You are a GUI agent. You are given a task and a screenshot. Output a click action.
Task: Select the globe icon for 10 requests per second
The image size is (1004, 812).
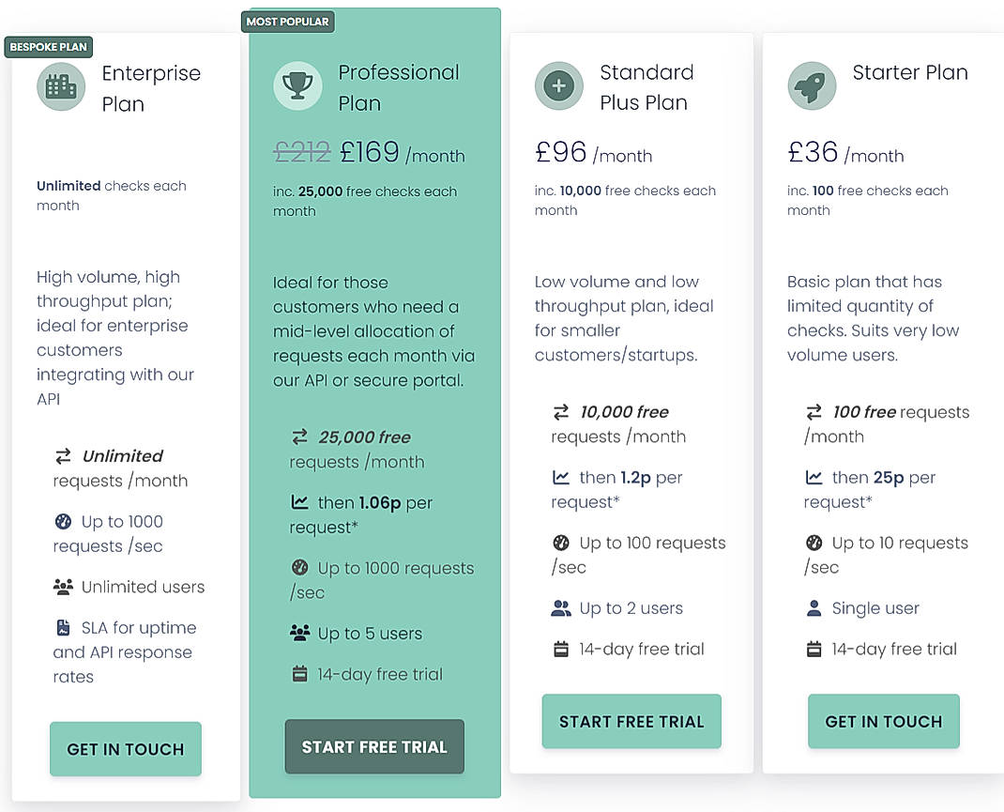(x=814, y=543)
